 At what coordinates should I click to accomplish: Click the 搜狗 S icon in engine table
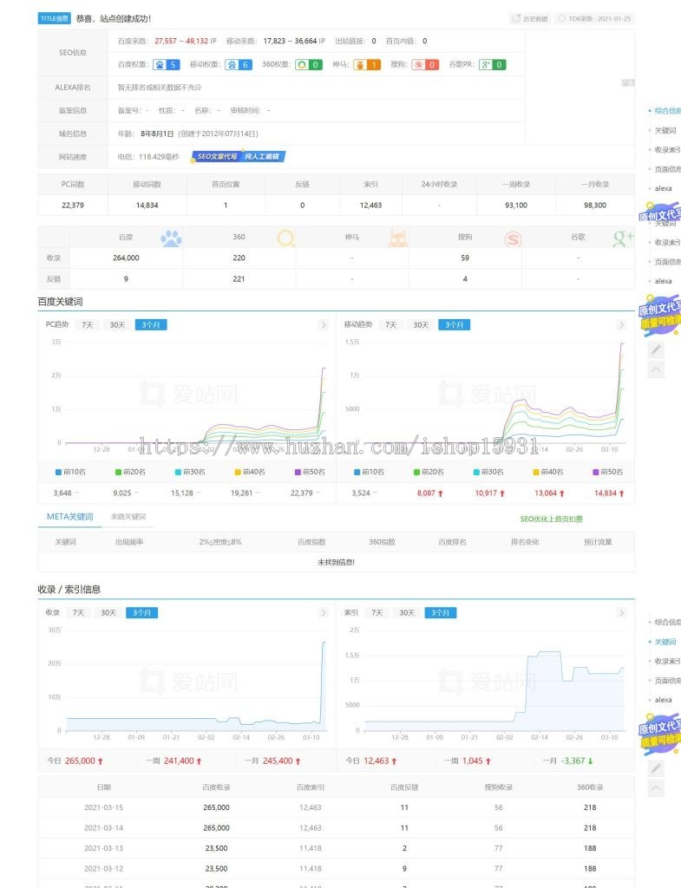[512, 238]
